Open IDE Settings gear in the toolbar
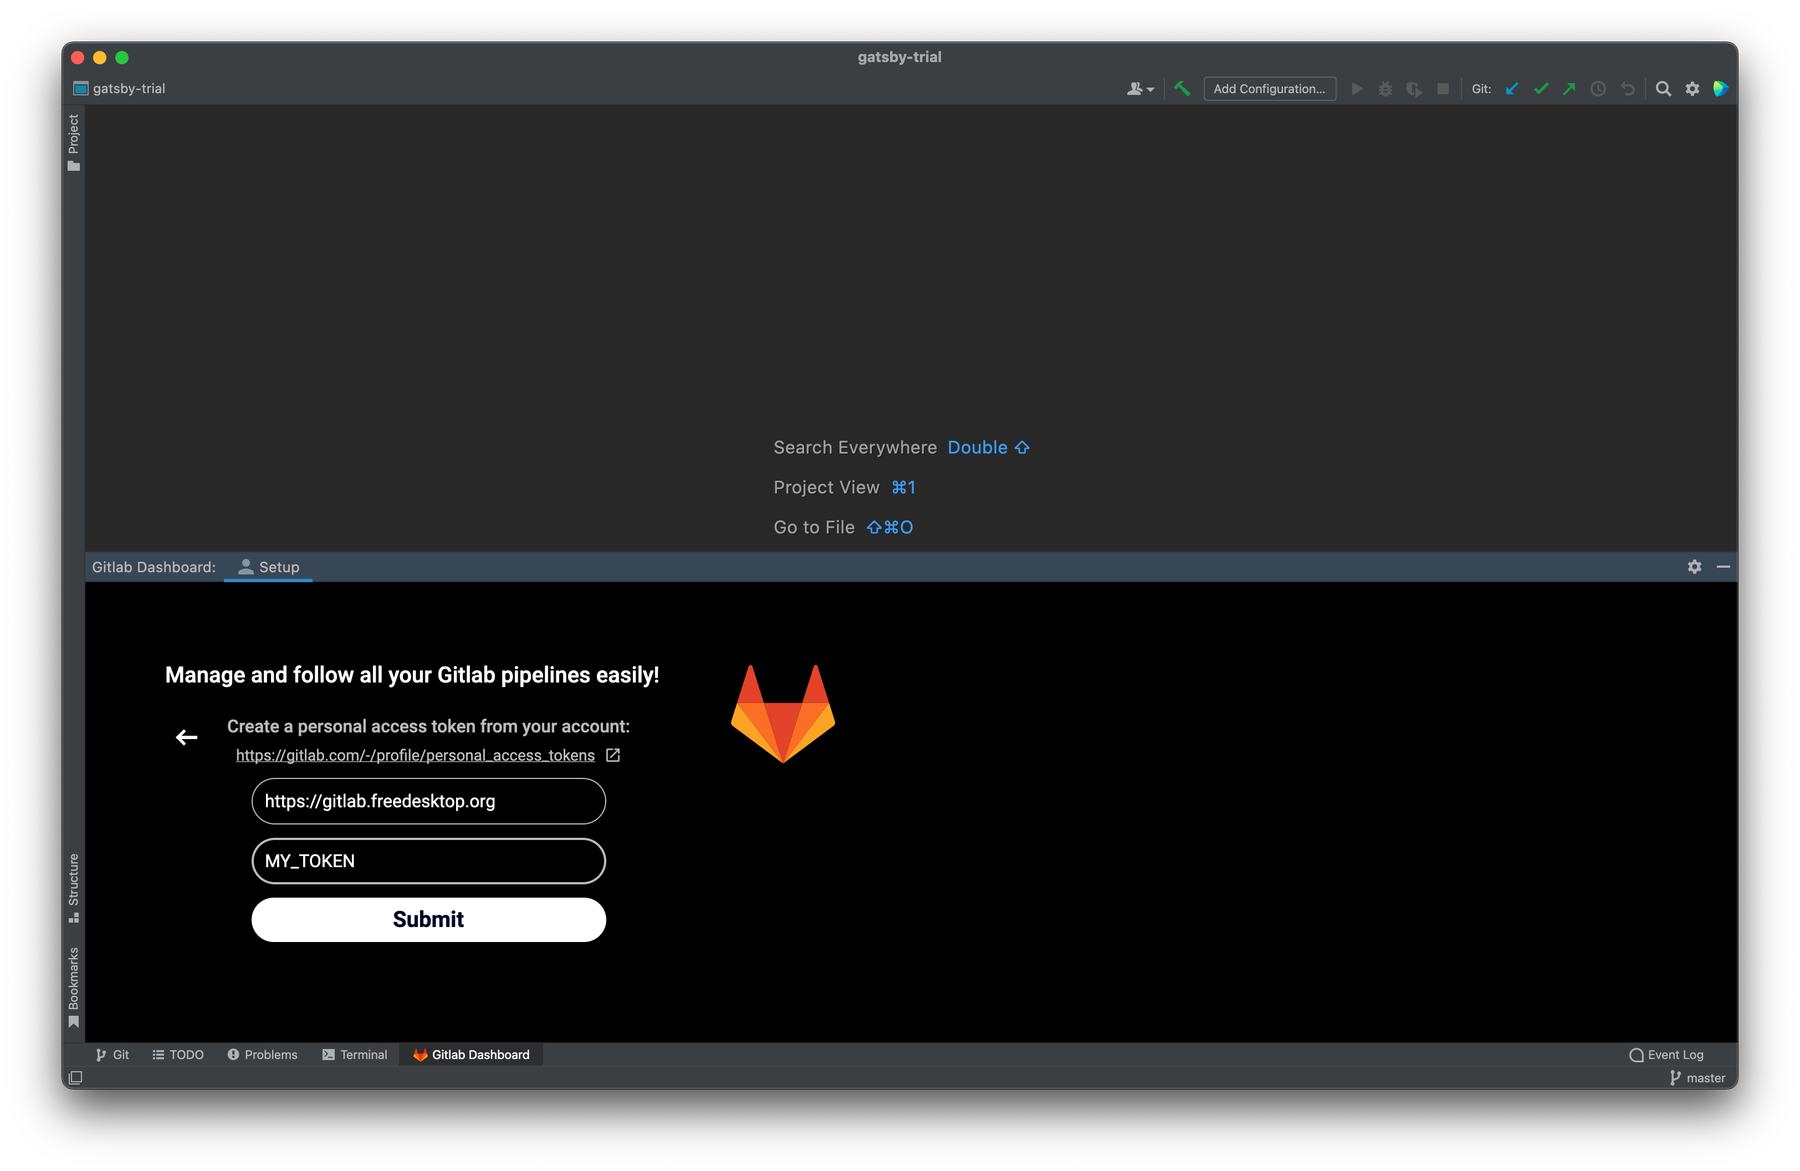Screen dimensions: 1800x1171 1692,89
